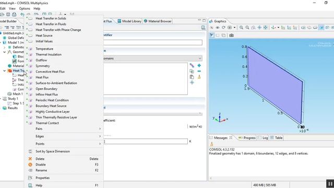Add a Heat Source node
334x188 pixels.
click(x=44, y=36)
